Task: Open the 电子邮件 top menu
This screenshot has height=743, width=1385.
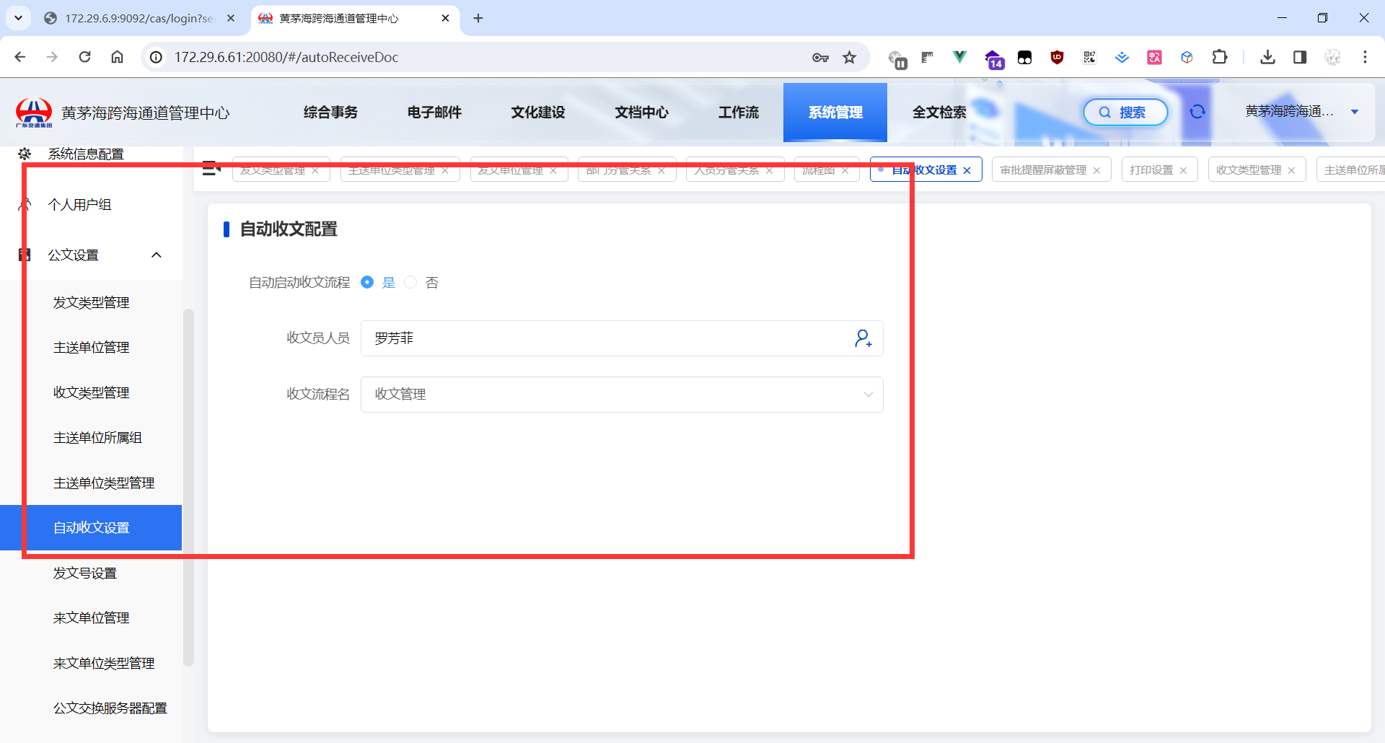Action: [x=434, y=113]
